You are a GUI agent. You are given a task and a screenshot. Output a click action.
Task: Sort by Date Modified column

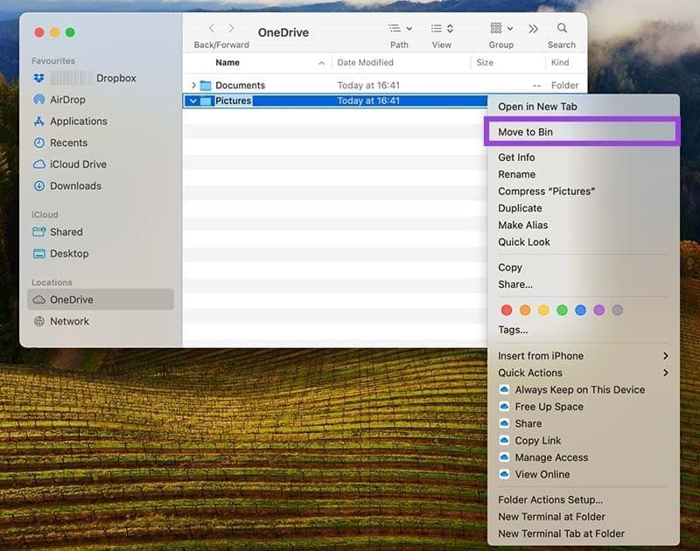pyautogui.click(x=365, y=62)
